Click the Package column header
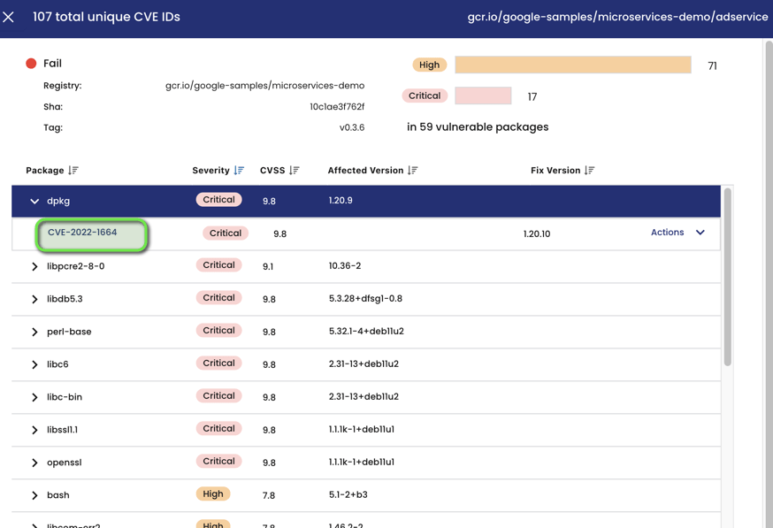This screenshot has width=773, height=528. [x=45, y=171]
